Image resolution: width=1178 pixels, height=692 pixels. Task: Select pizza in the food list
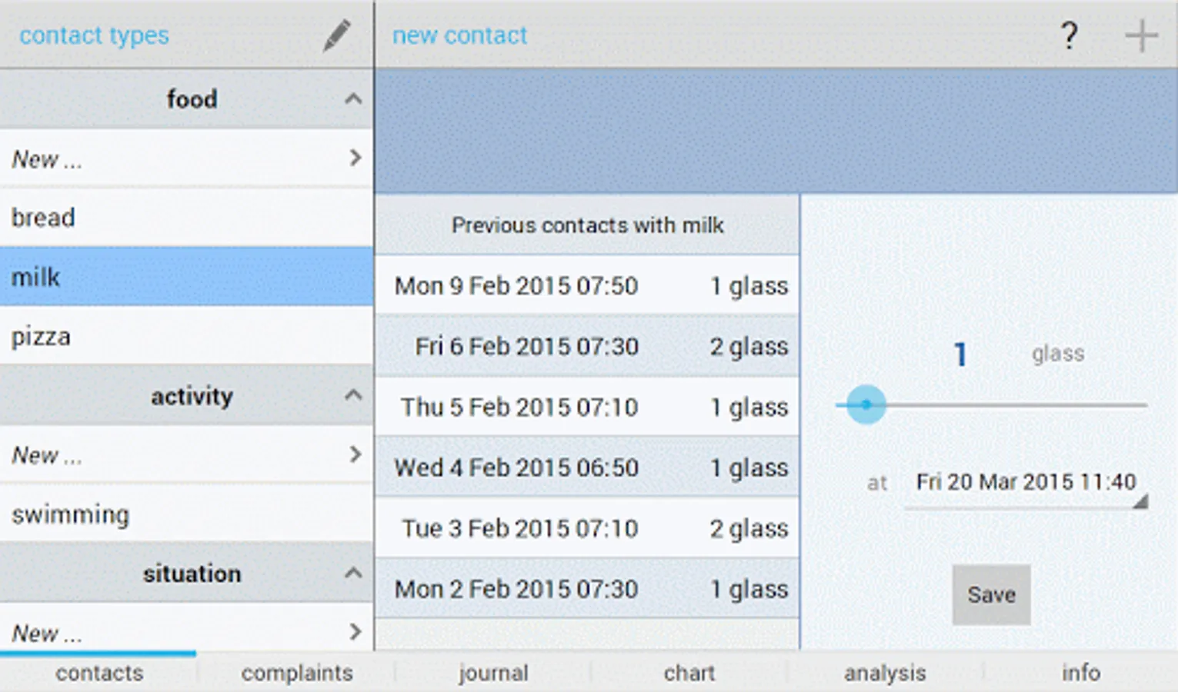[x=186, y=336]
